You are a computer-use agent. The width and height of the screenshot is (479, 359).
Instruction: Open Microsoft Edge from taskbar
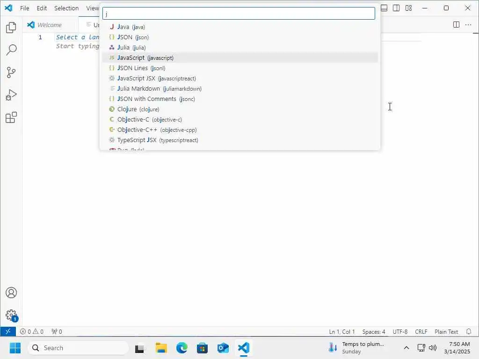coord(182,348)
